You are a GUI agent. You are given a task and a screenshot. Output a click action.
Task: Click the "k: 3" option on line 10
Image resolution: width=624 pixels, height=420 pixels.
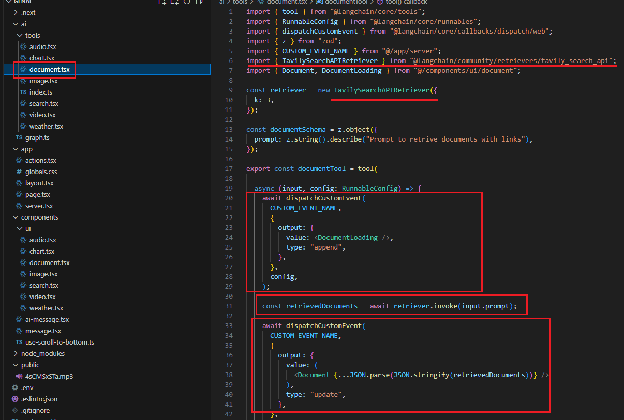coord(262,100)
